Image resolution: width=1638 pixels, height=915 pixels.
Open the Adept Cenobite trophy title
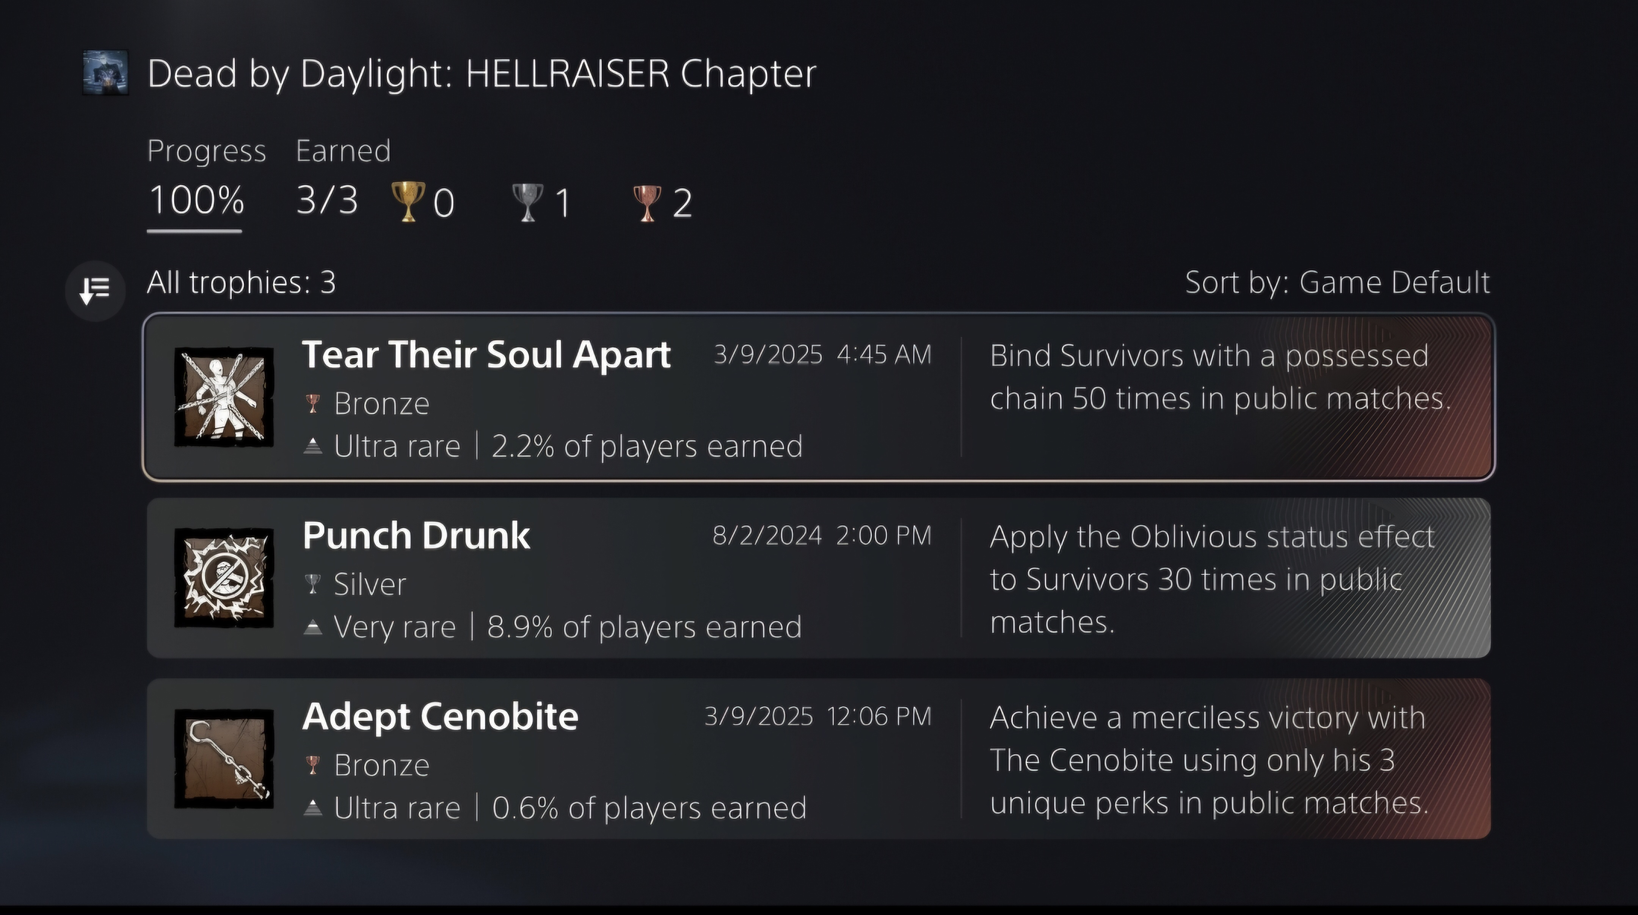[440, 717]
